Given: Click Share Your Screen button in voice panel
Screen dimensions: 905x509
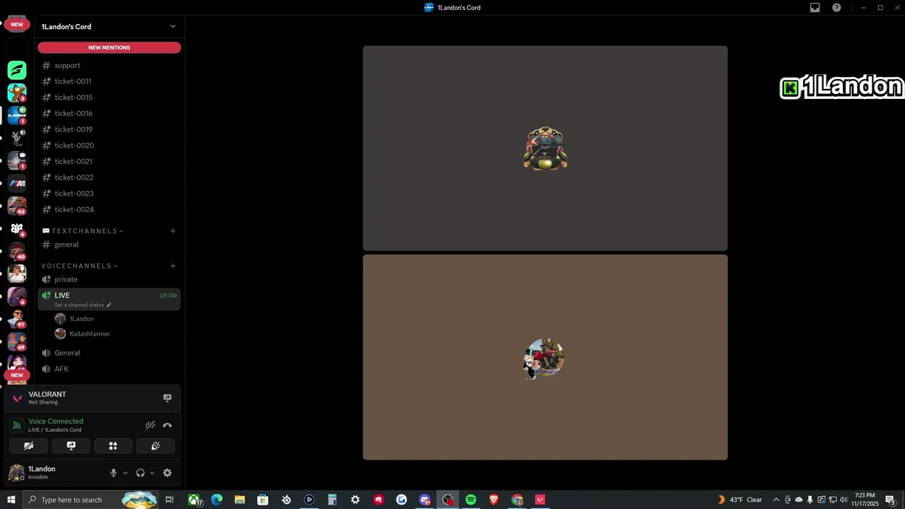Looking at the screenshot, I should [71, 446].
